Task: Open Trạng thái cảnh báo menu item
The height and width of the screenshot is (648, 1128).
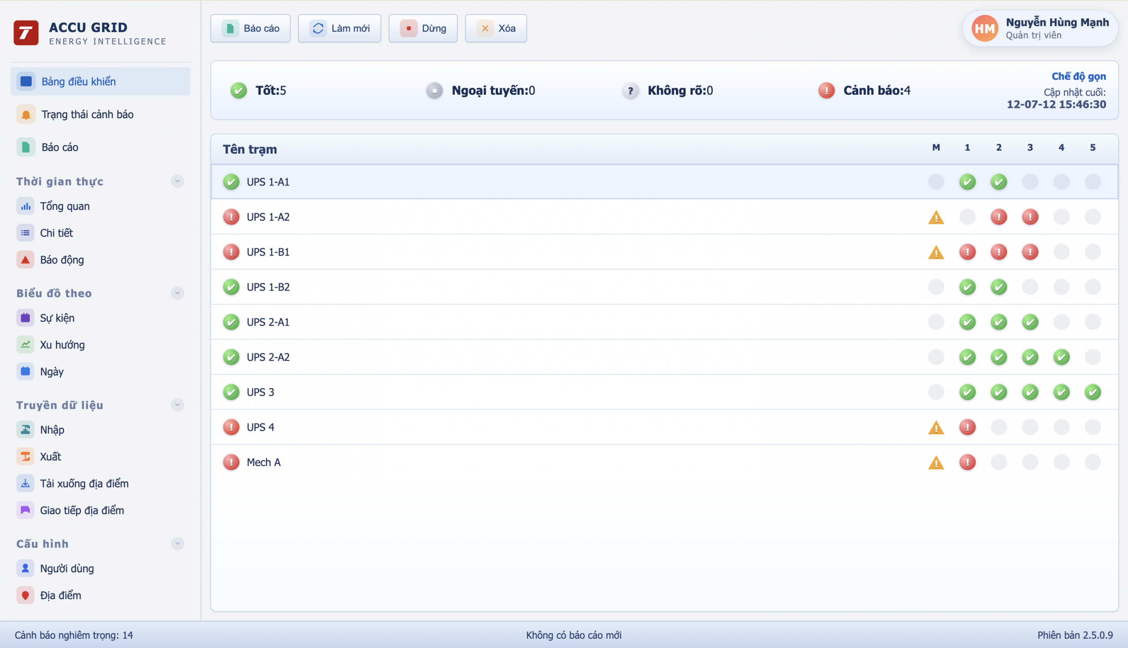Action: coord(87,115)
